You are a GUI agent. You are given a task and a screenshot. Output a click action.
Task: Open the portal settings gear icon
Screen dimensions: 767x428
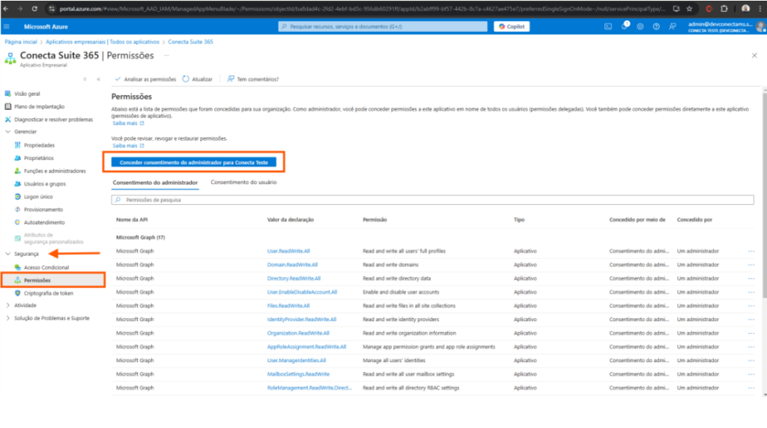pos(640,26)
